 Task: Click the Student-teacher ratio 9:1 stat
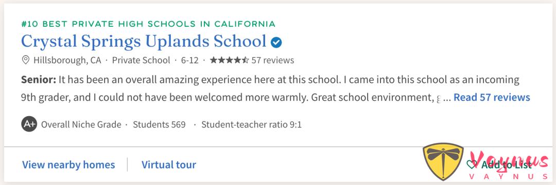coord(251,124)
